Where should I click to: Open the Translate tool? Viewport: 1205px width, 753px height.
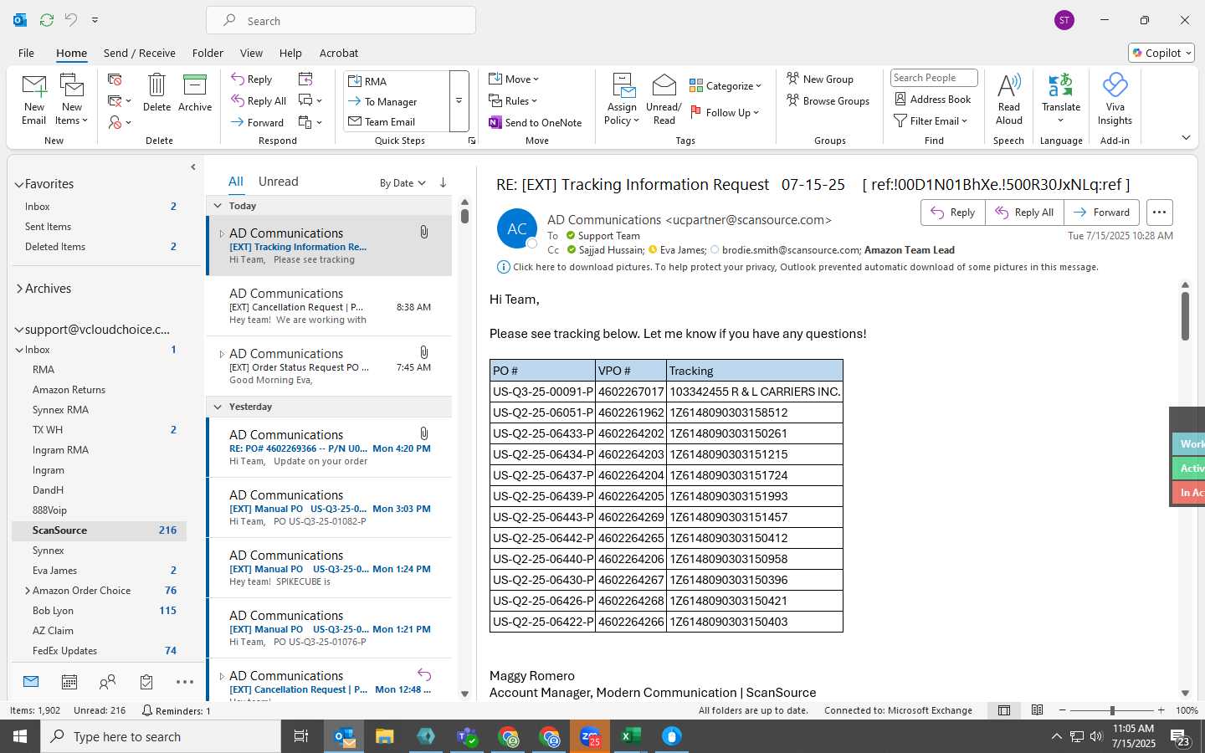1061,100
